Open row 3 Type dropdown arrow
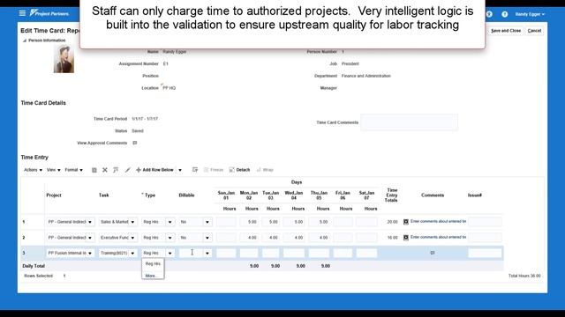Screen dimensions: 565x317 (169, 254)
